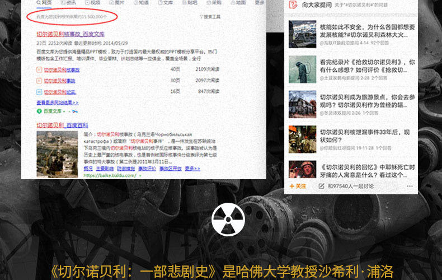Open the 采购 tab
The width and height of the screenshot is (442, 280).
pyautogui.click(x=214, y=3)
